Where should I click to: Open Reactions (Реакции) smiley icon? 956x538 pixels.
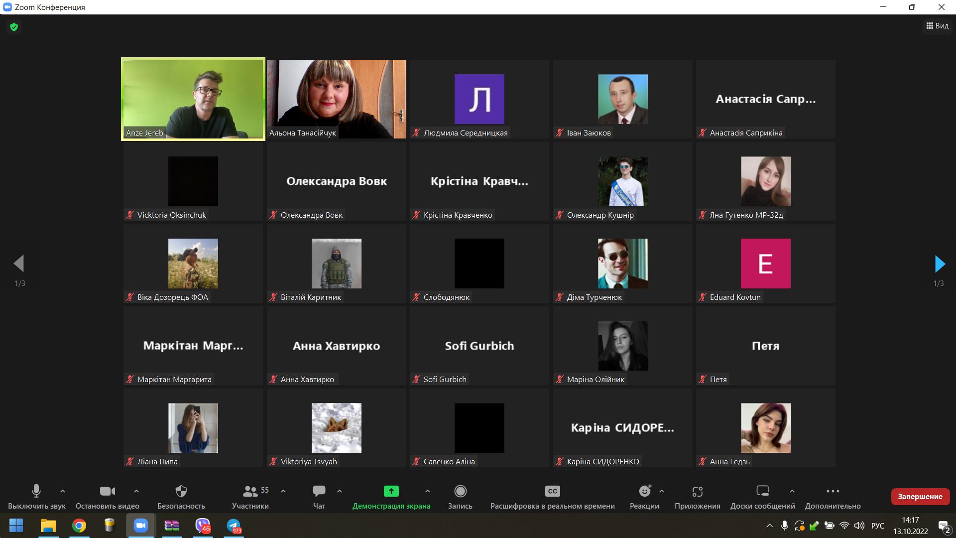pos(645,492)
